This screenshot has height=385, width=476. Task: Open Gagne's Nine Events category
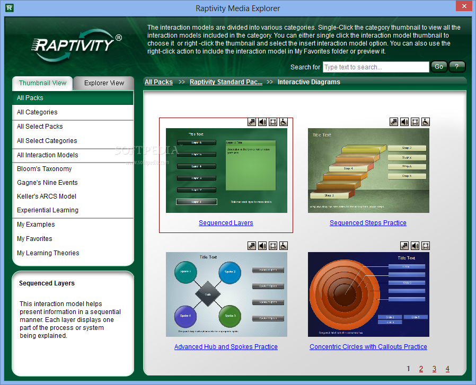[73, 183]
